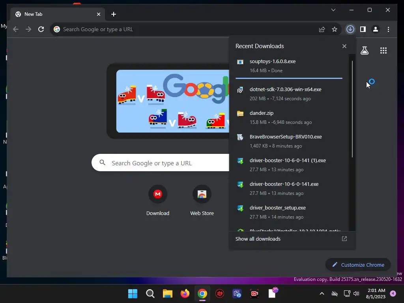Screen dimensions: 404x303
Task: Open the Download shortcut tile
Action: (158, 200)
